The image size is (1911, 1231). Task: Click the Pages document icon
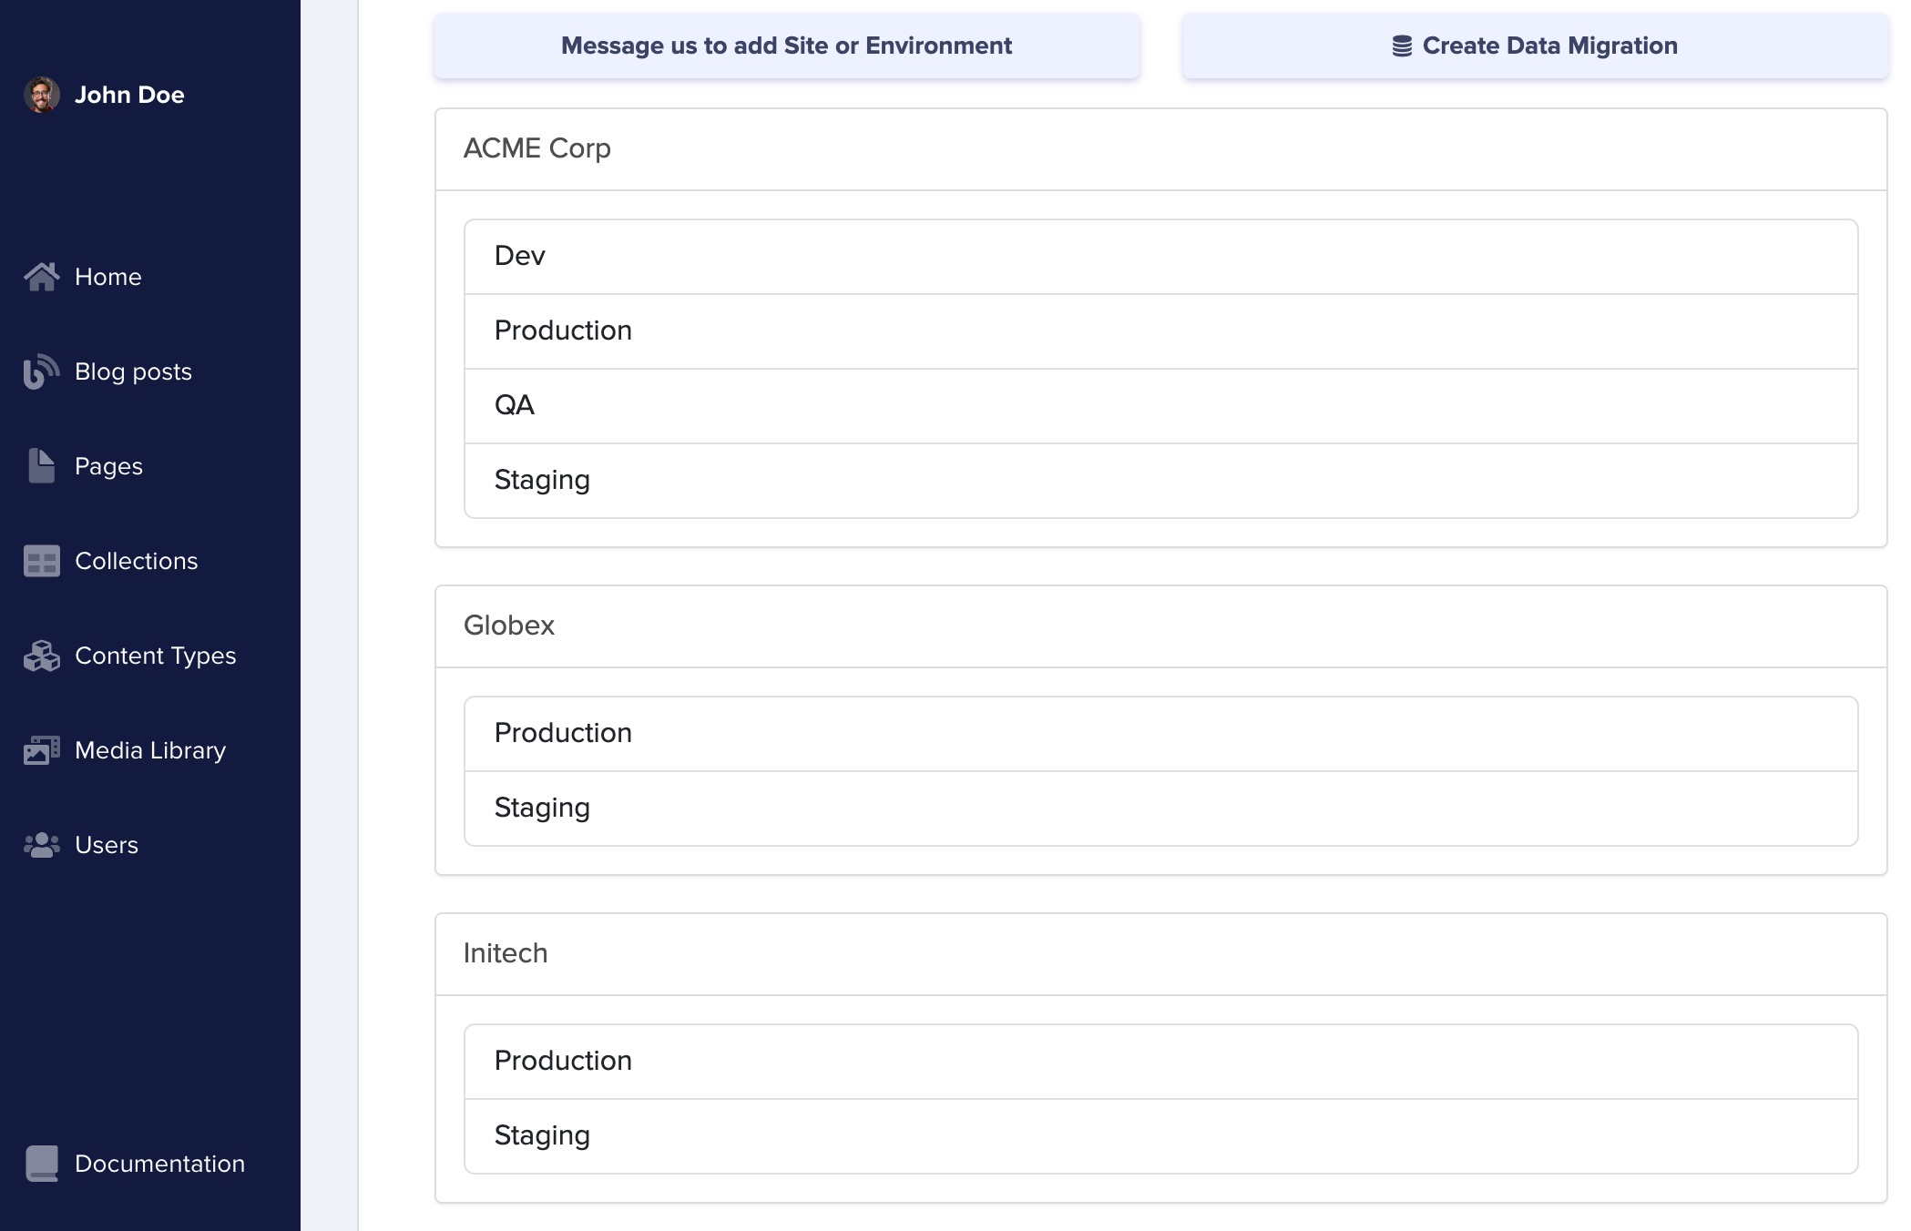click(x=43, y=465)
